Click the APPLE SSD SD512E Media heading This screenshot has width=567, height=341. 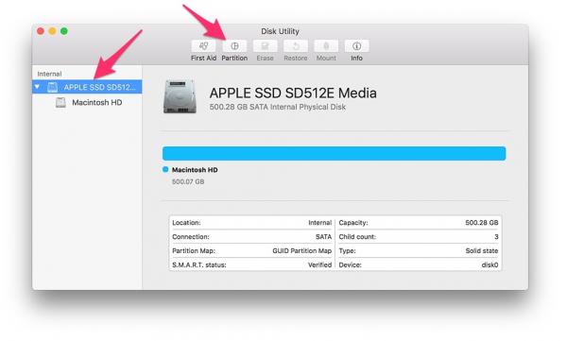tap(293, 93)
